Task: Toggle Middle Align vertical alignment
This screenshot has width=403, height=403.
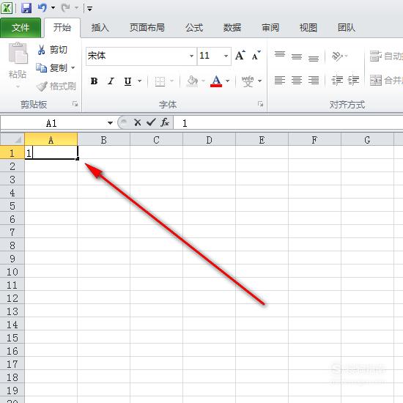Action: [297, 56]
